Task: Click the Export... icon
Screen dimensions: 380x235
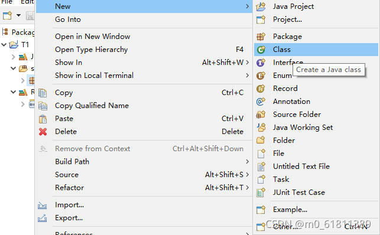Action: 42,218
